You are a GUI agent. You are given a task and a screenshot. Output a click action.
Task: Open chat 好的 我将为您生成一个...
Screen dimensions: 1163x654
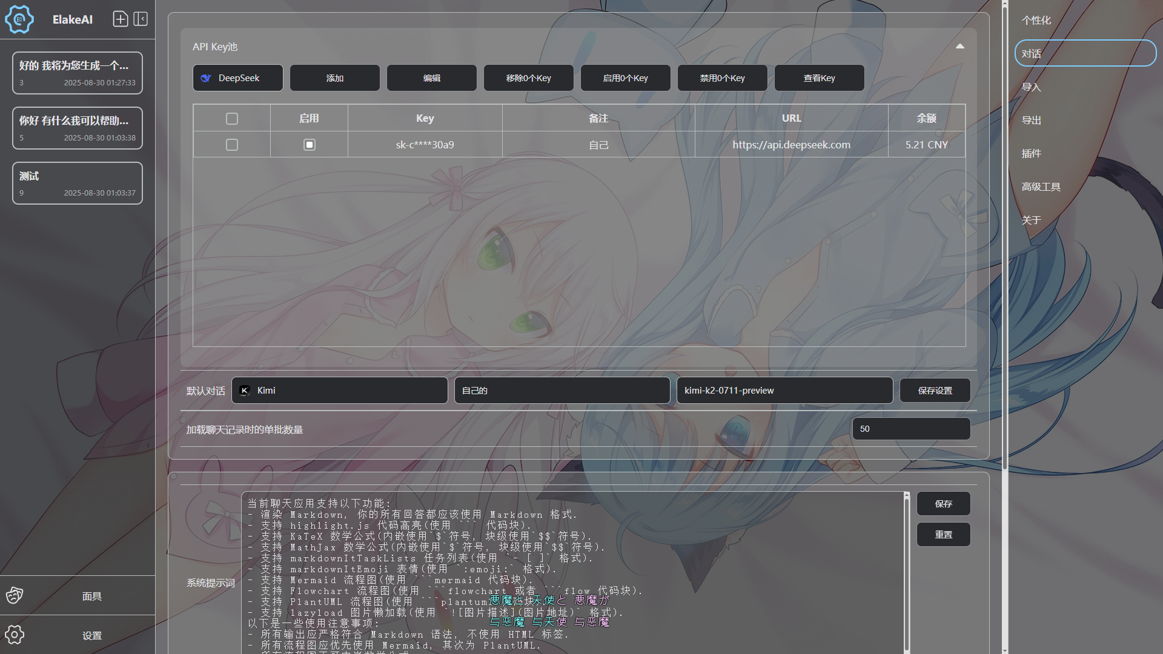[x=78, y=73]
